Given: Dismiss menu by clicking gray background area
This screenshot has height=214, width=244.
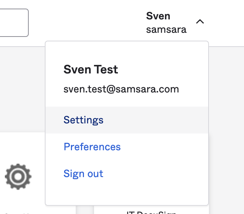Looking at the screenshot, I should click(x=22, y=89).
